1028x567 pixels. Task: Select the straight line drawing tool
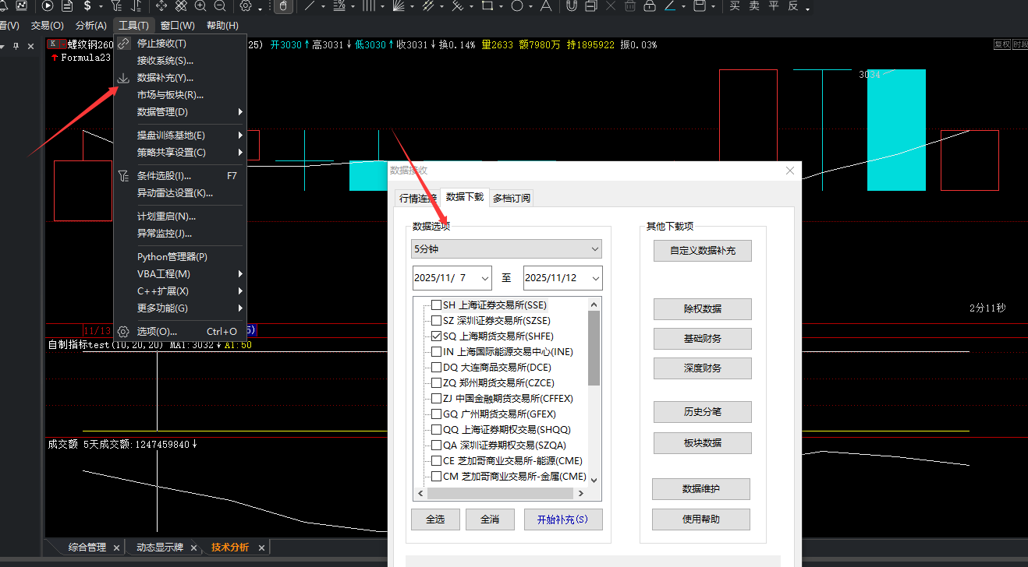(310, 6)
